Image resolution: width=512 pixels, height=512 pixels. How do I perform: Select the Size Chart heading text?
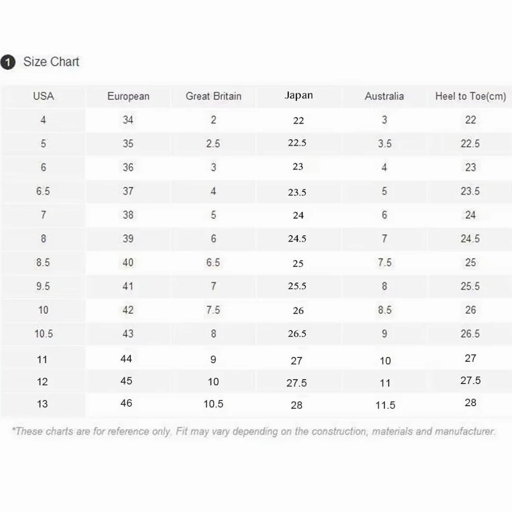(x=51, y=62)
